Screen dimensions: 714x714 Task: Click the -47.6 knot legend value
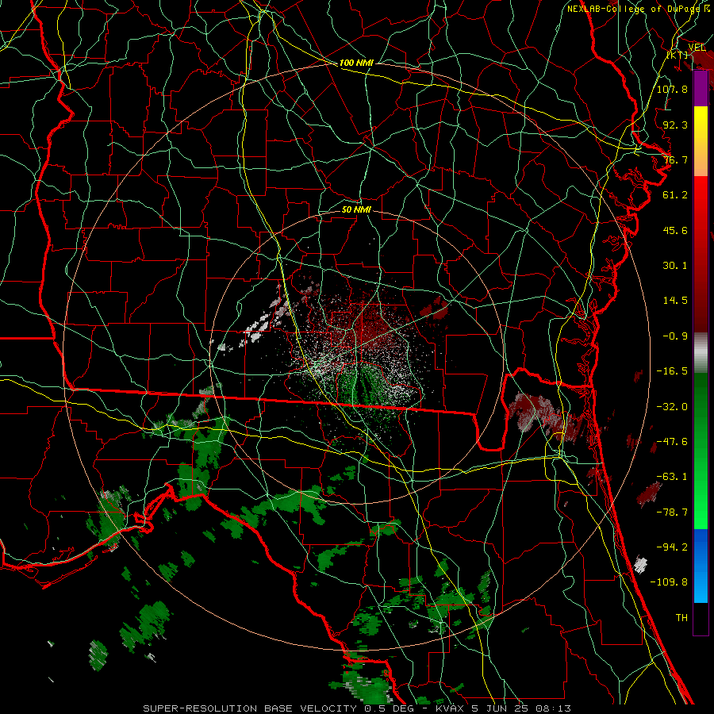click(672, 442)
